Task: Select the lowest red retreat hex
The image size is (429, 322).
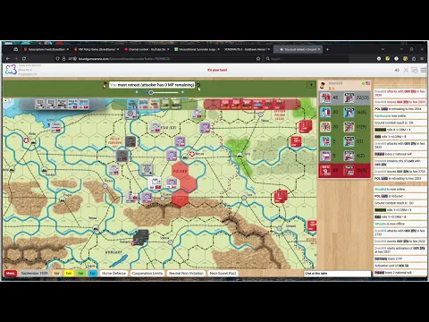Action: point(181,199)
